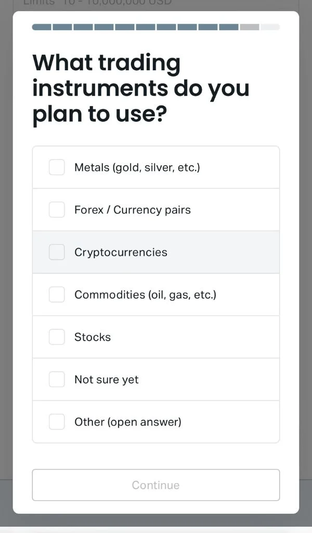Check the Stocks checkbox
This screenshot has height=533, width=312.
(57, 337)
